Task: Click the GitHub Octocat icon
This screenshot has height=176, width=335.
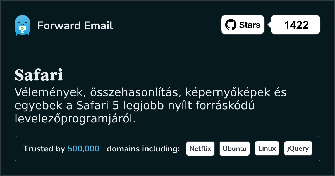Action: [x=231, y=25]
